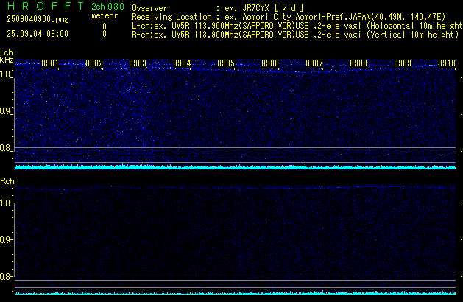Click the 2ch 0.3.0 version label
The image size is (463, 302).
tap(107, 7)
